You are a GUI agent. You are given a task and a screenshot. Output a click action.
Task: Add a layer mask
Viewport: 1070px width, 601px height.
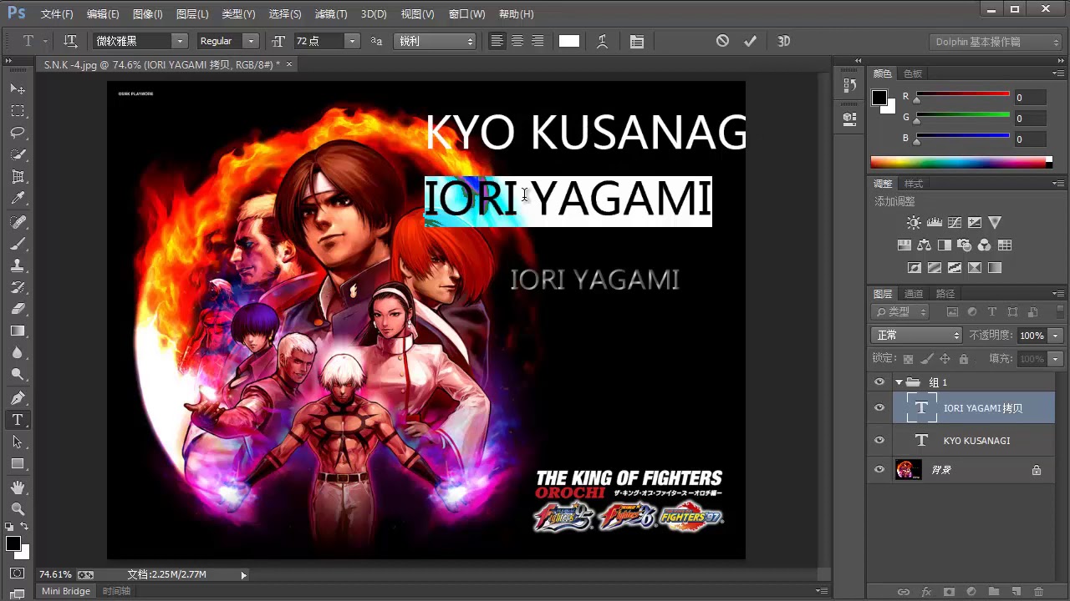point(949,592)
